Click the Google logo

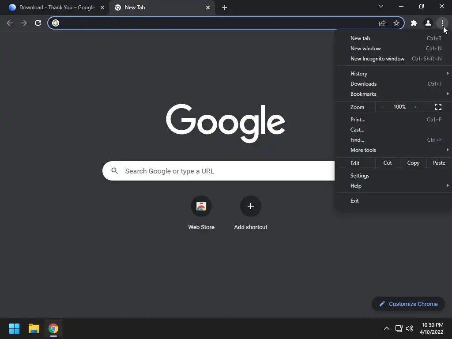(x=226, y=123)
